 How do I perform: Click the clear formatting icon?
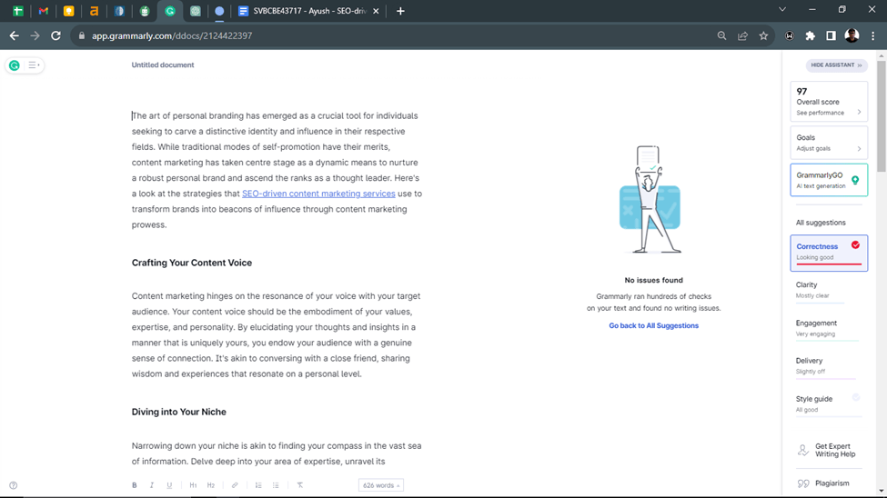300,485
